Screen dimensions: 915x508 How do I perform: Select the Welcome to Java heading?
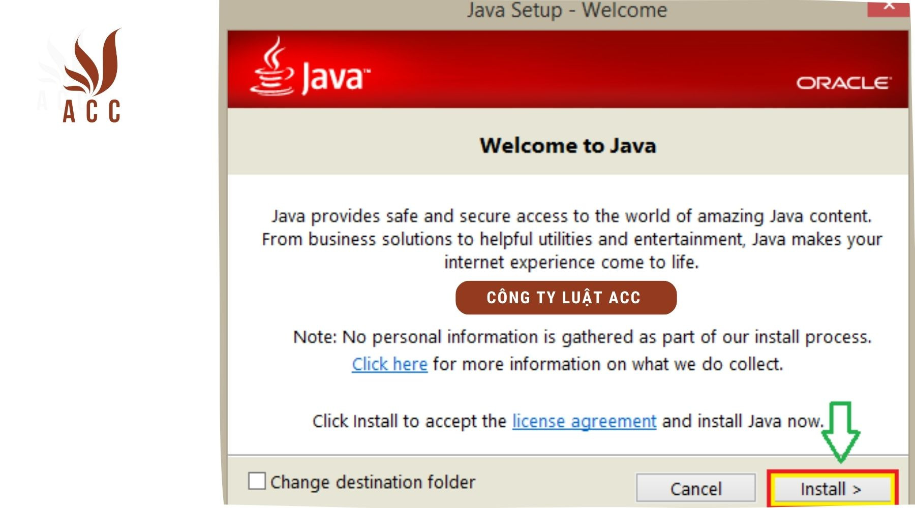click(x=568, y=146)
